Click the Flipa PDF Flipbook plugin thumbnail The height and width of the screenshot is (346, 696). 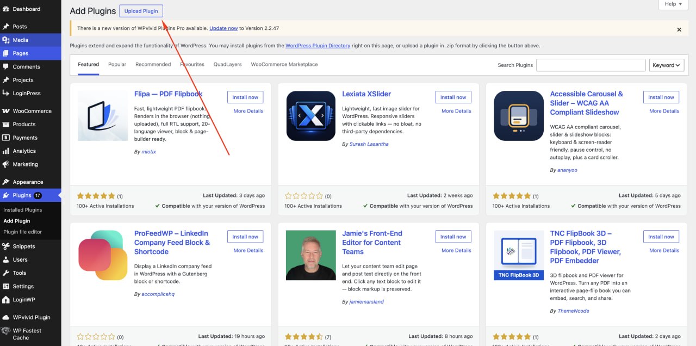(x=103, y=116)
